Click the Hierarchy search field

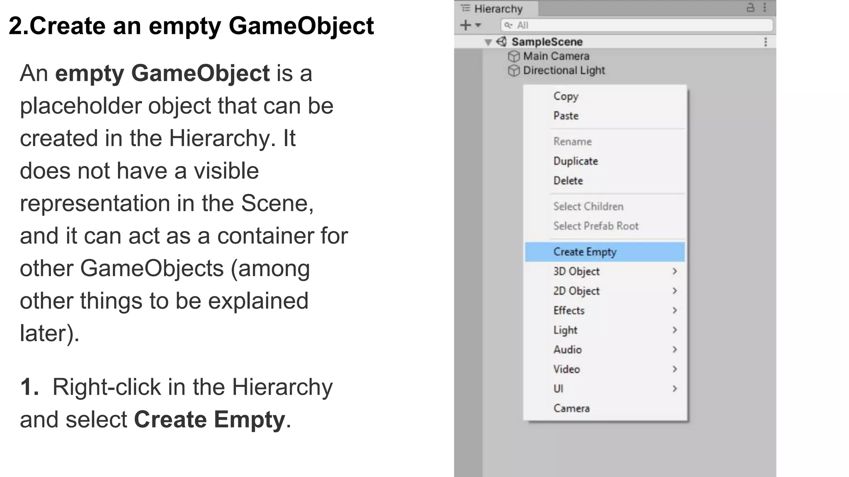(637, 25)
